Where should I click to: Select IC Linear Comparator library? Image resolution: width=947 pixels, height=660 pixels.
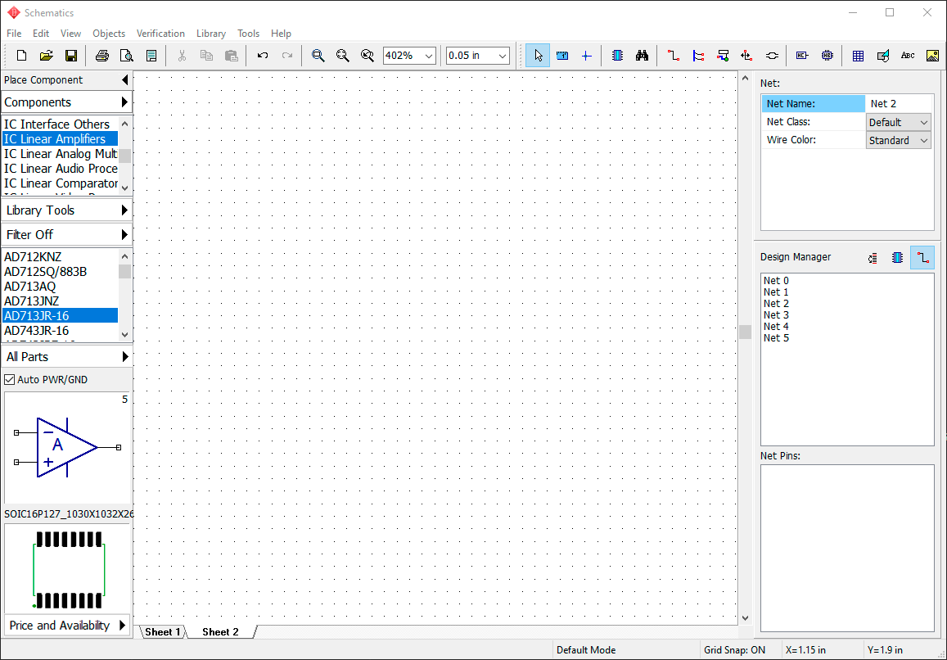[61, 183]
